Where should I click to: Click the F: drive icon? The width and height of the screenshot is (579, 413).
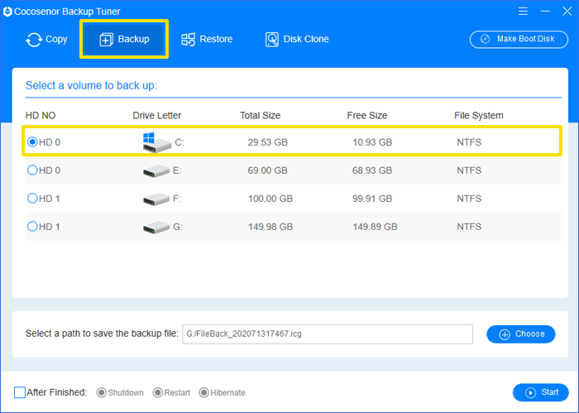pyautogui.click(x=156, y=199)
